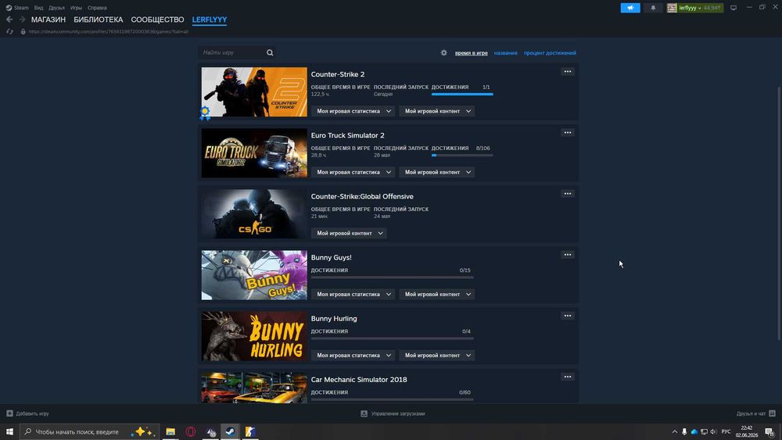Screen dimensions: 782x440
Task: Click Counter-Strike 2 achievements progress bar
Action: point(462,95)
